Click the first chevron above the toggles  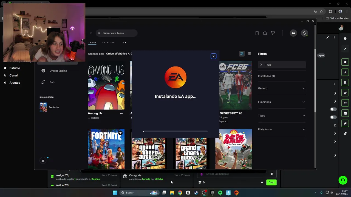tap(335, 93)
